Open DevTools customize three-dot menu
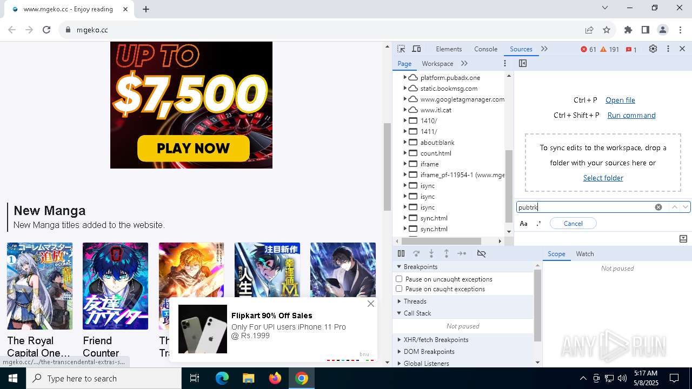 668,49
